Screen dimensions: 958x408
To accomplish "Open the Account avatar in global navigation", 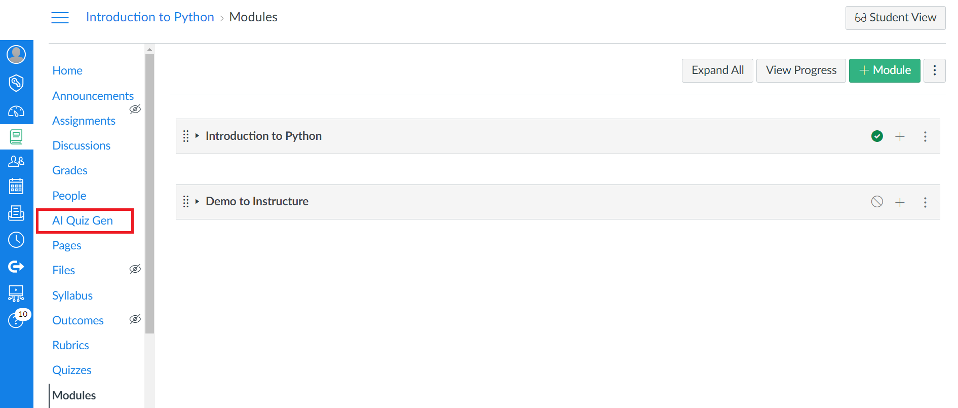I will [x=16, y=54].
